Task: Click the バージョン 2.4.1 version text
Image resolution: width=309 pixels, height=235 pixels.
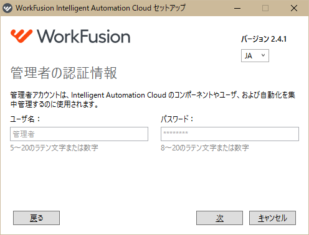Action: (x=264, y=39)
